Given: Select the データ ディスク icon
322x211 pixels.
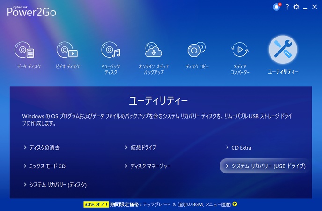Looking at the screenshot, I should coord(24,50).
